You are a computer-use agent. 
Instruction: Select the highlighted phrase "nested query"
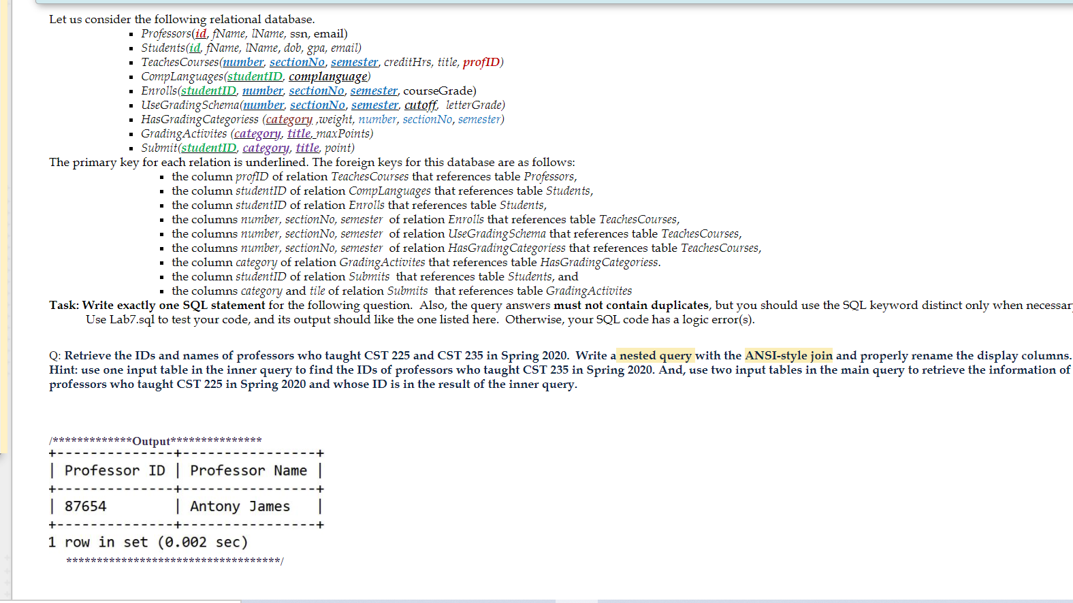pyautogui.click(x=656, y=355)
